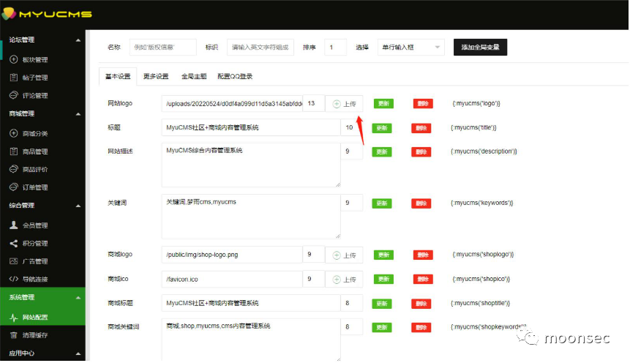Image resolution: width=630 pixels, height=363 pixels.
Task: Click the 商城分类 plus-circle icon
Action: [14, 133]
